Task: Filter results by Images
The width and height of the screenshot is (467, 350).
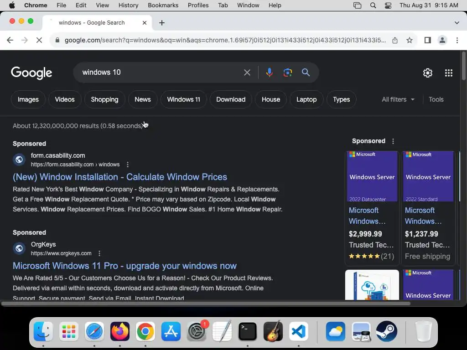Action: pyautogui.click(x=28, y=99)
